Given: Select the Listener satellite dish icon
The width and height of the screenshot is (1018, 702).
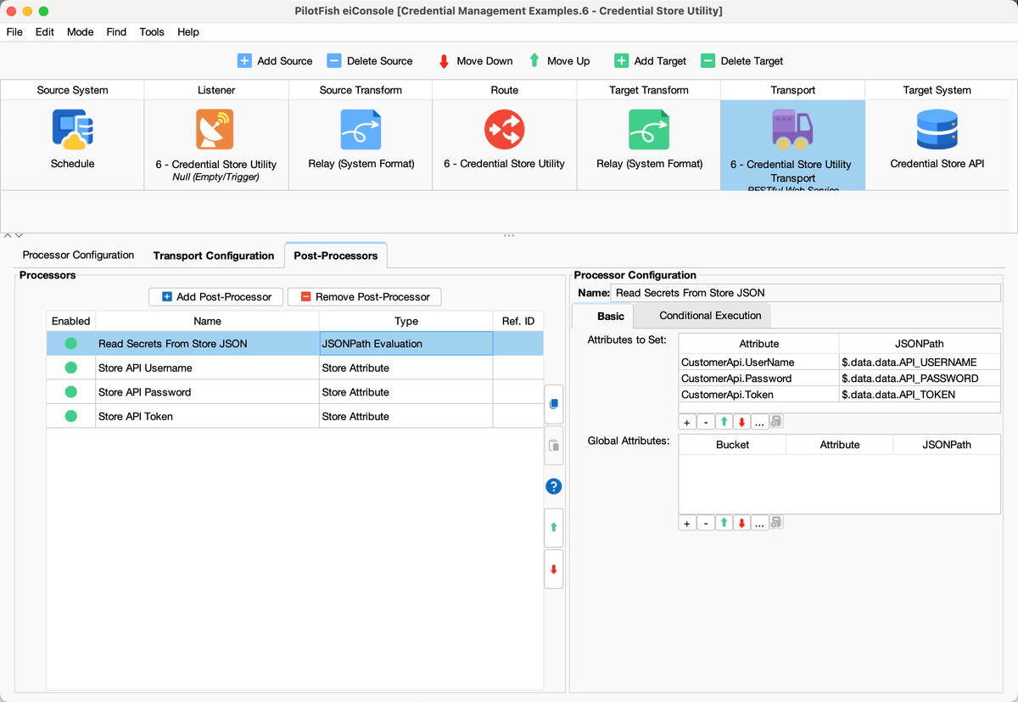Looking at the screenshot, I should [215, 130].
